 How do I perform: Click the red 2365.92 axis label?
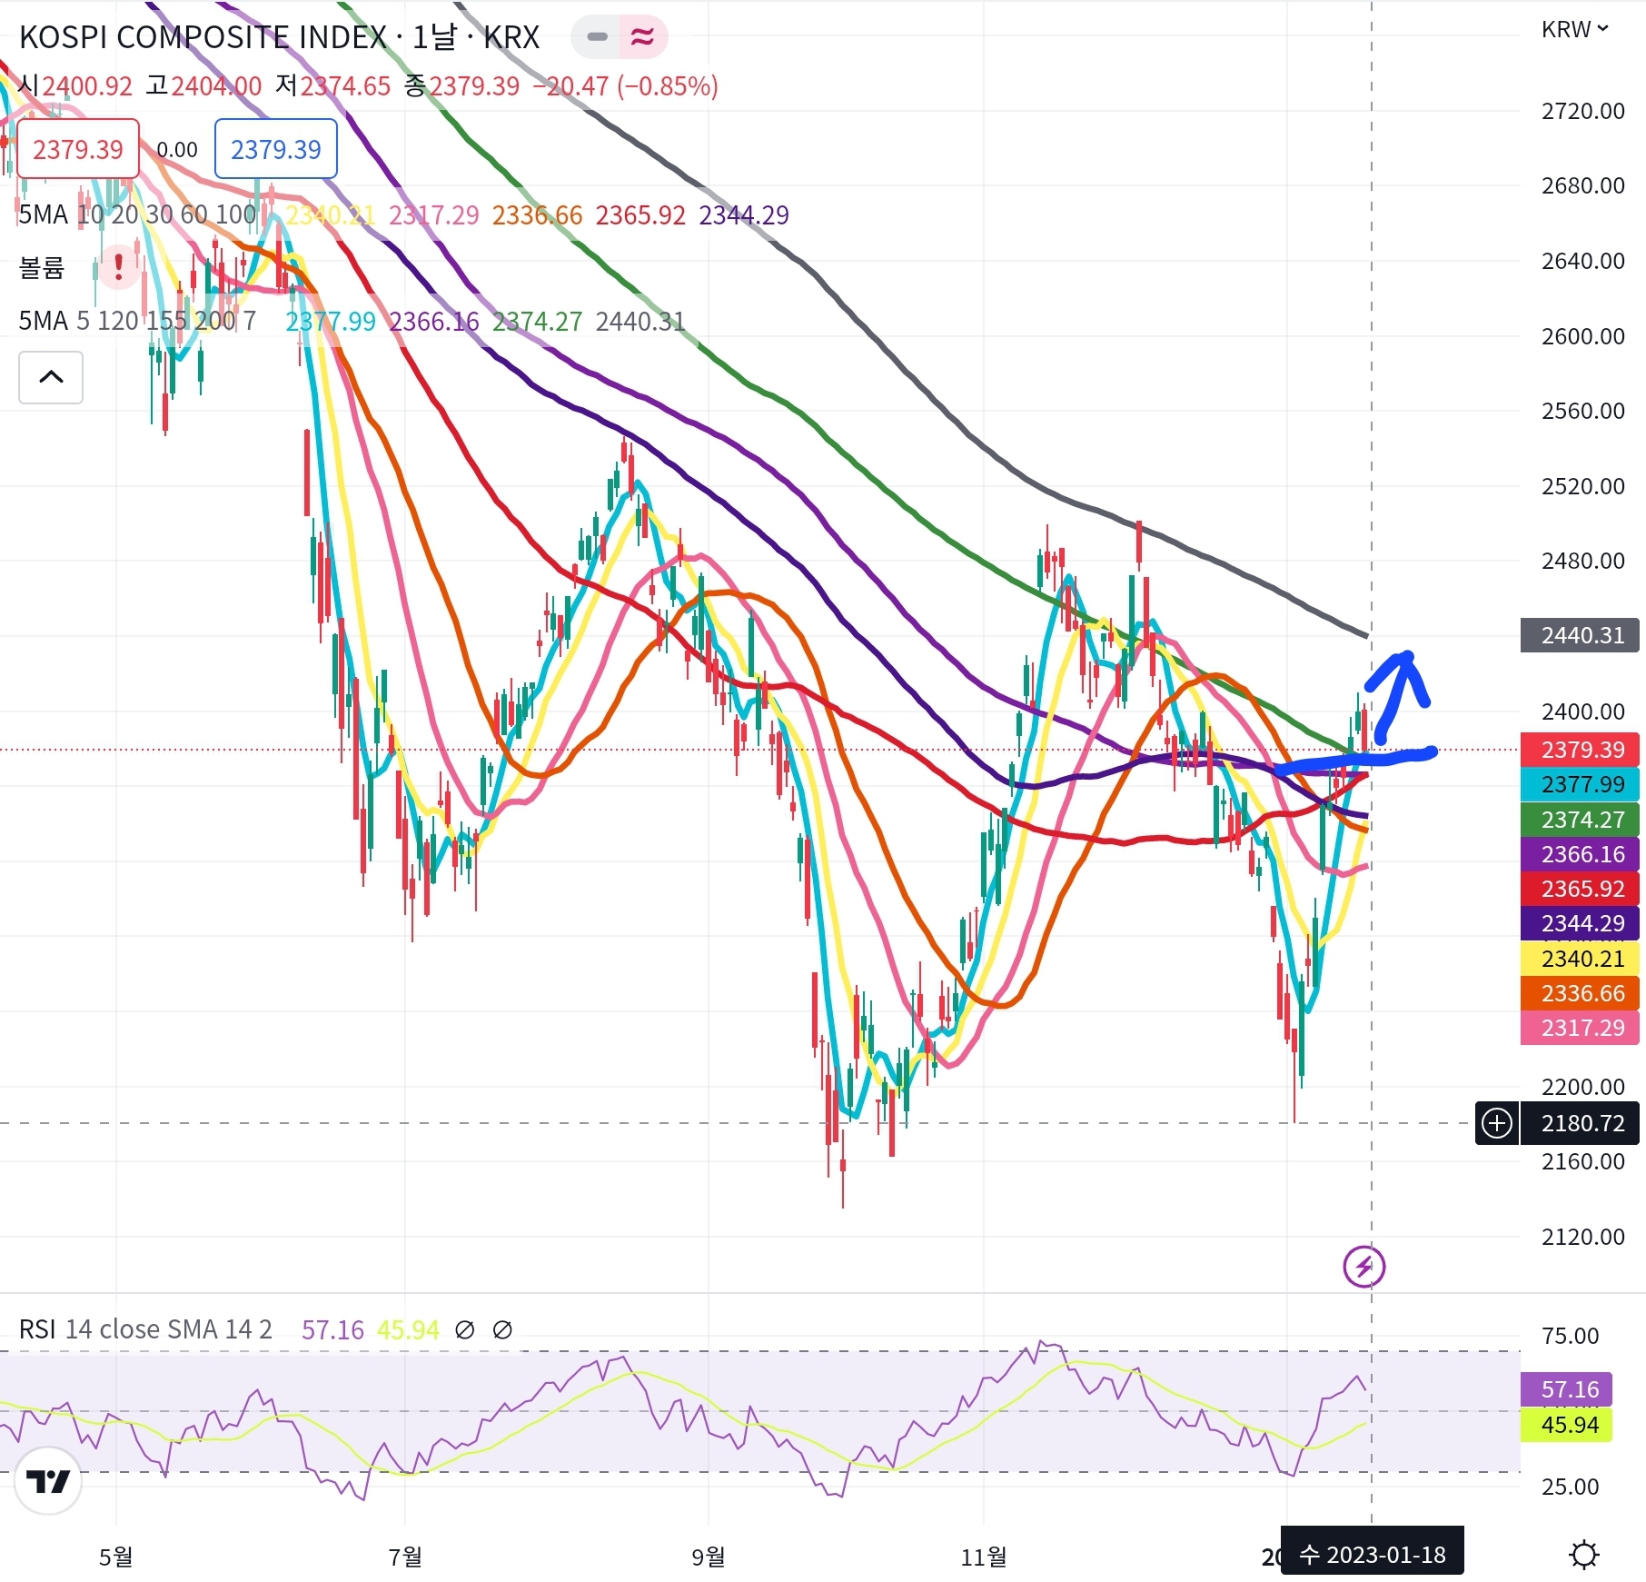click(1582, 889)
